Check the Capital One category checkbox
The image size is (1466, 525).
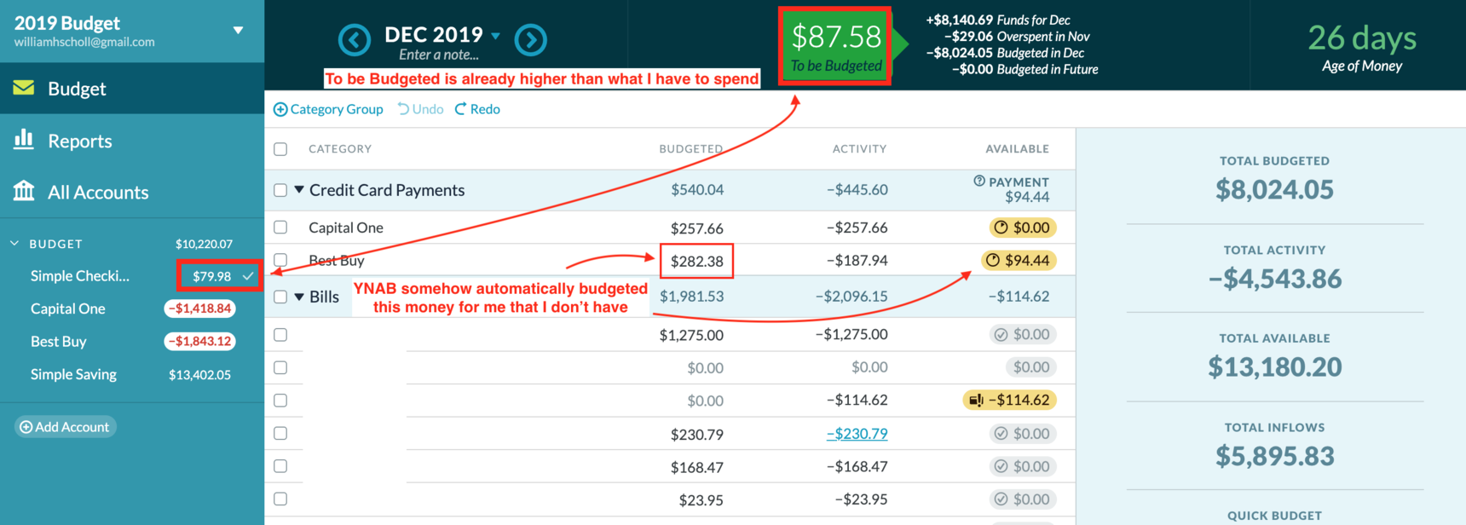click(280, 228)
